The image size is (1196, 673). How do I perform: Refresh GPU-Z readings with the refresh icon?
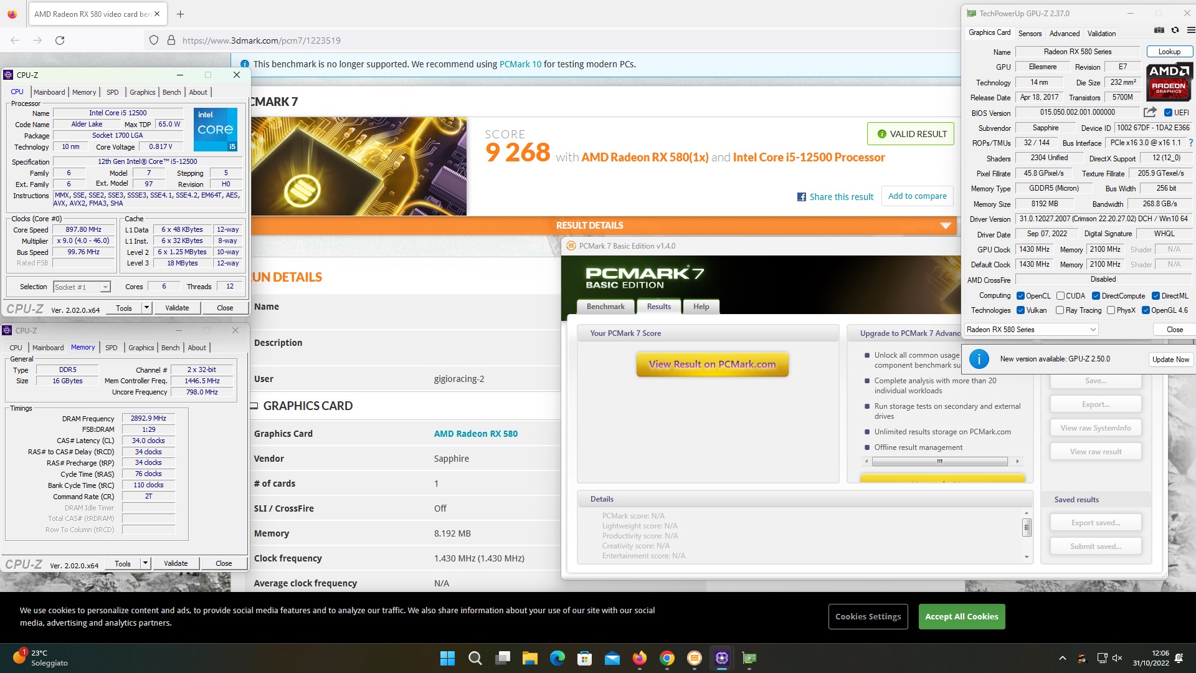click(1175, 30)
